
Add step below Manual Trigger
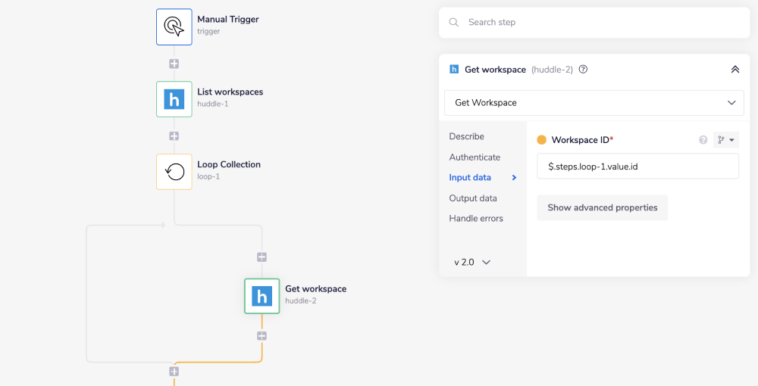(174, 64)
